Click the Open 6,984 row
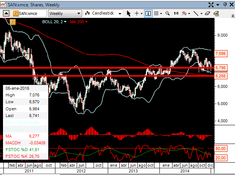The image size is (235, 175). point(25,109)
